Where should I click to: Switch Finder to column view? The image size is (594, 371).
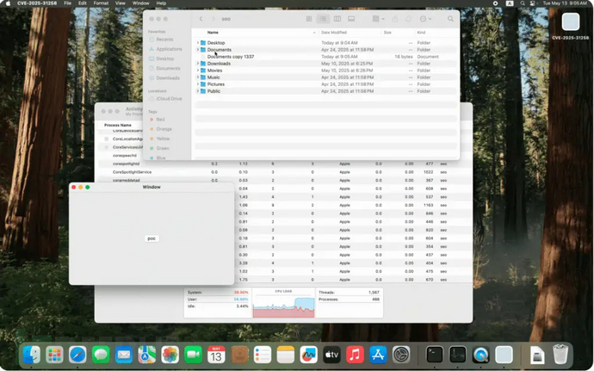pos(337,19)
